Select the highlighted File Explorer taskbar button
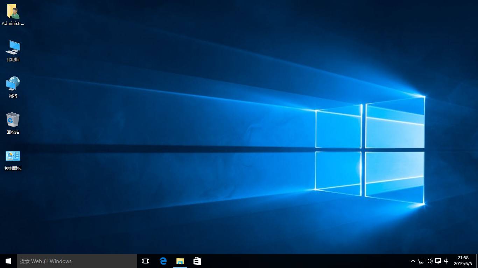The image size is (478, 268). pos(180,261)
